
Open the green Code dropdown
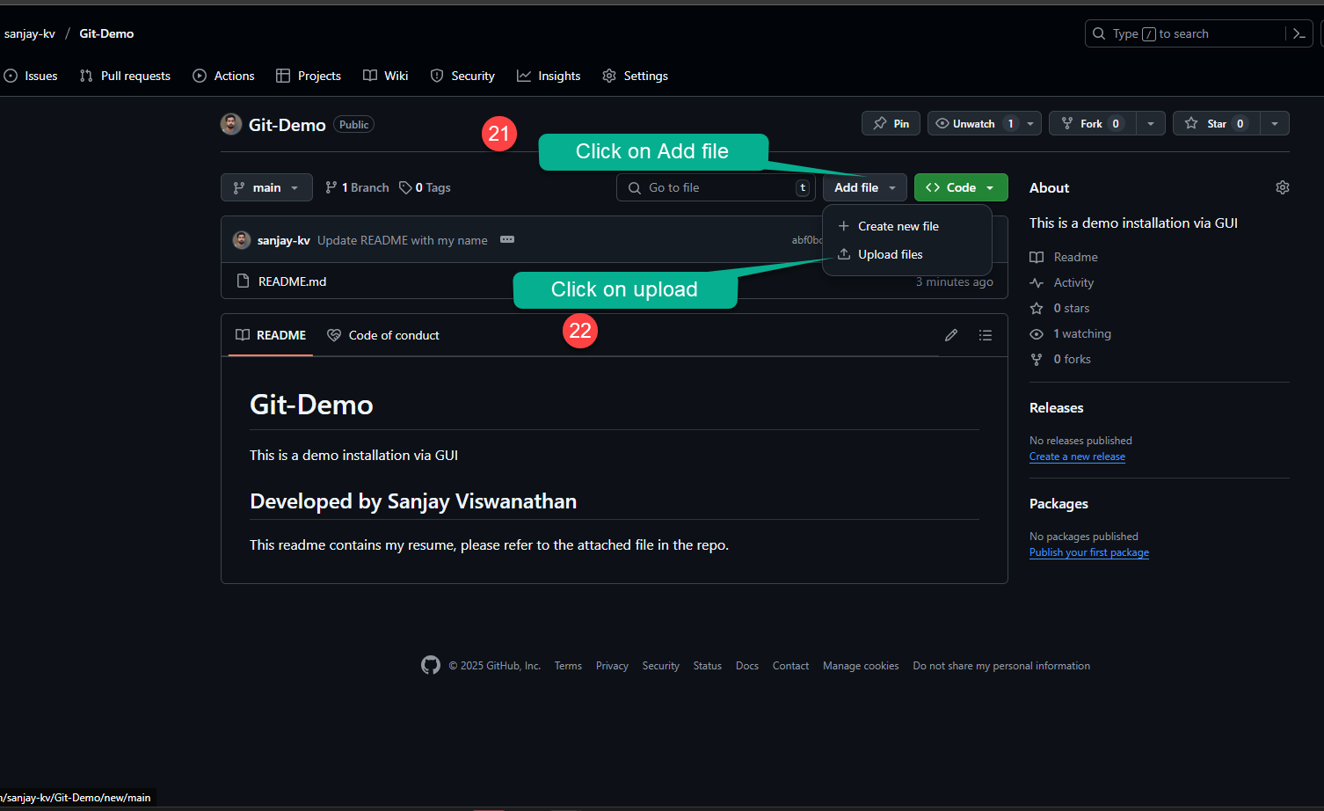[x=961, y=187]
